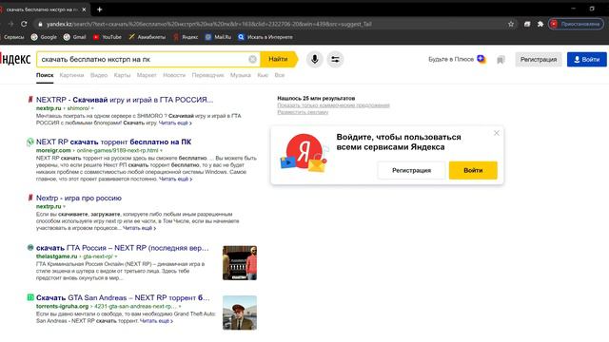Open the browser extensions puzzle icon
This screenshot has width=609, height=342.
click(540, 24)
